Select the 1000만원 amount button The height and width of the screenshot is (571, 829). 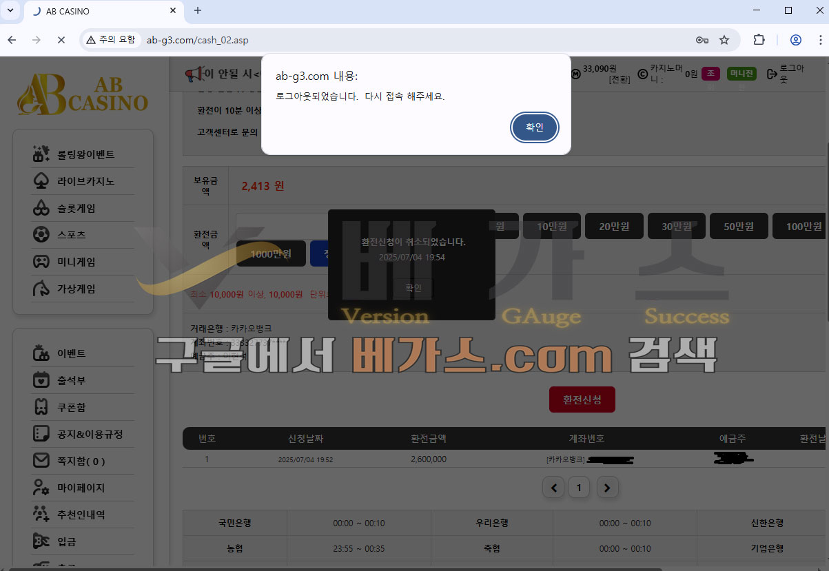(x=271, y=253)
